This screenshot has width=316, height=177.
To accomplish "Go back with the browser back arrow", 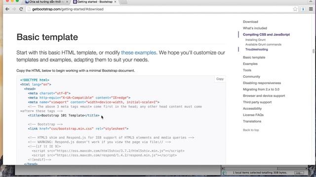I will point(7,9).
